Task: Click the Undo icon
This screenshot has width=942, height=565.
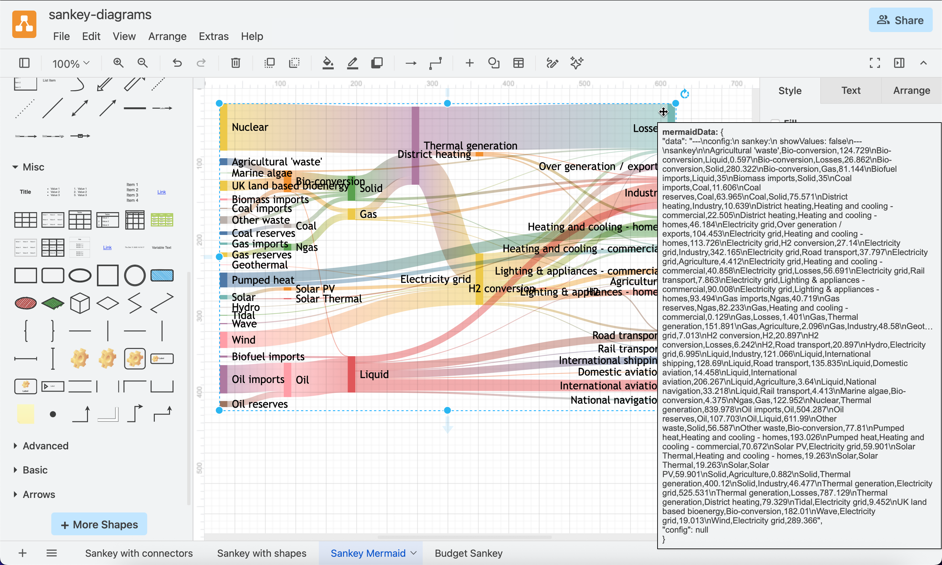Action: (x=176, y=63)
